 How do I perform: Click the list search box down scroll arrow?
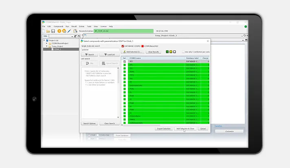click(x=118, y=117)
